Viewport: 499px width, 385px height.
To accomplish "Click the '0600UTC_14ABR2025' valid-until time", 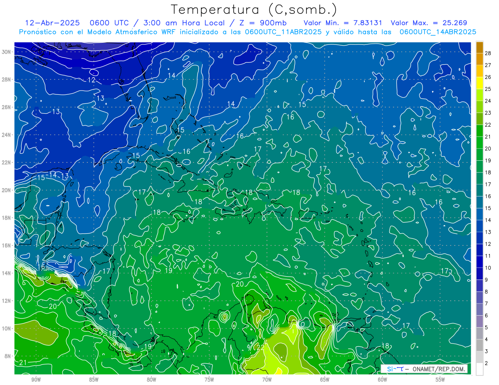I will pyautogui.click(x=437, y=32).
